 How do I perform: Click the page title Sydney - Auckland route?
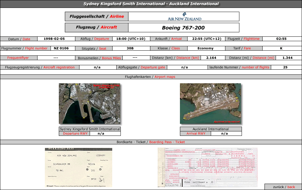(x=151, y=4)
